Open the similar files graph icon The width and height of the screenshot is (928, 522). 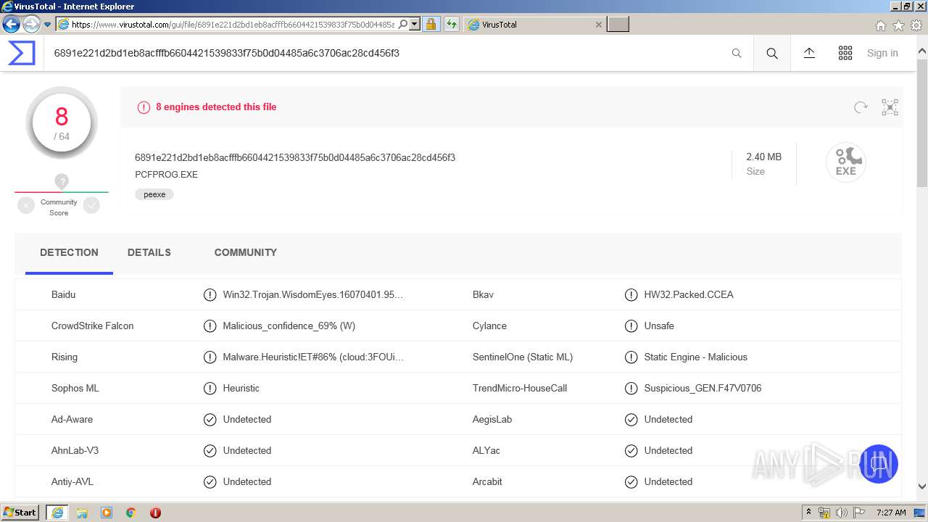(890, 107)
